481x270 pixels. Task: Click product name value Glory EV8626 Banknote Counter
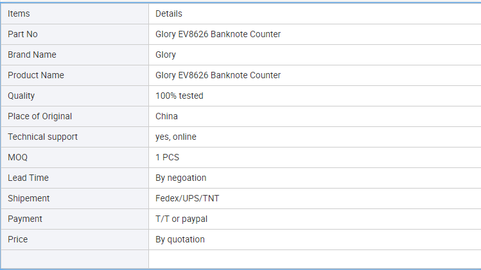(x=218, y=76)
